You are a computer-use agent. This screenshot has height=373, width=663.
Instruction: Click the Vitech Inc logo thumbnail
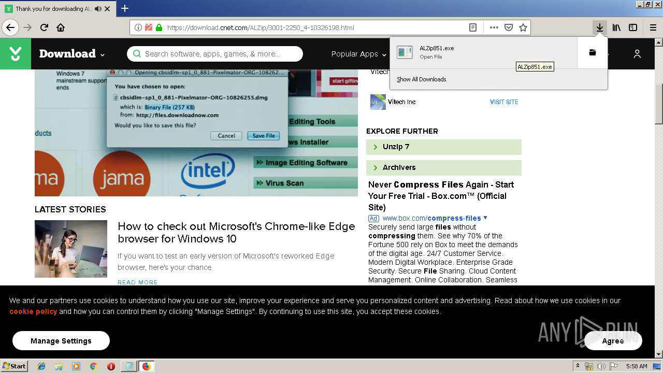[378, 102]
